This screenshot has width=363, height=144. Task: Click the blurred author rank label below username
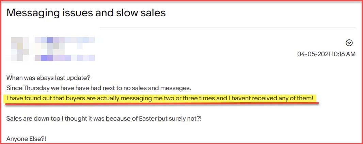tap(65, 58)
